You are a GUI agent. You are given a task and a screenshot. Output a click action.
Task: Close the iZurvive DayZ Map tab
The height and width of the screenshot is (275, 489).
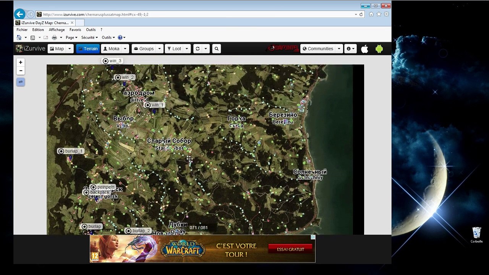tap(72, 23)
